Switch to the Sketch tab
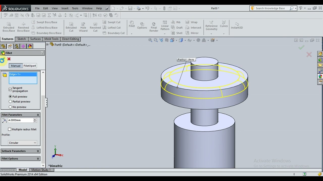The width and height of the screenshot is (323, 181). 21,39
